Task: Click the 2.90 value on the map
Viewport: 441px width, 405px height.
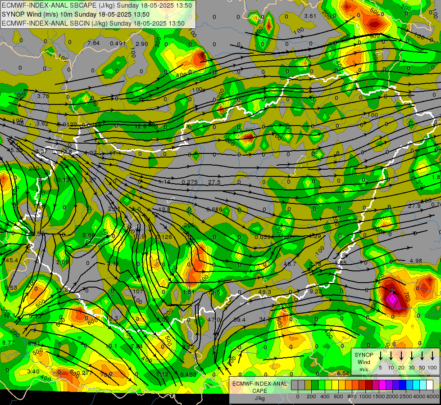Action: [142, 44]
